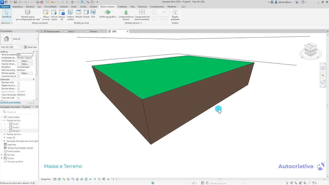Click Undo arrow in quick access toolbar
Viewport: 329px width, 185px height.
pos(25,2)
